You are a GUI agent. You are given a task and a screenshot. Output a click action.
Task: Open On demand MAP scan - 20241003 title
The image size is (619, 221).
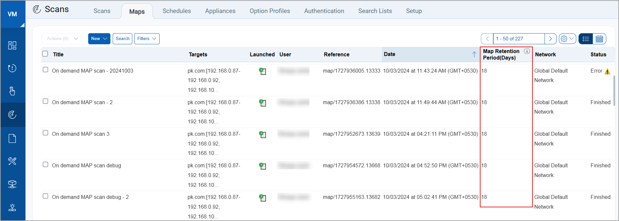click(92, 71)
